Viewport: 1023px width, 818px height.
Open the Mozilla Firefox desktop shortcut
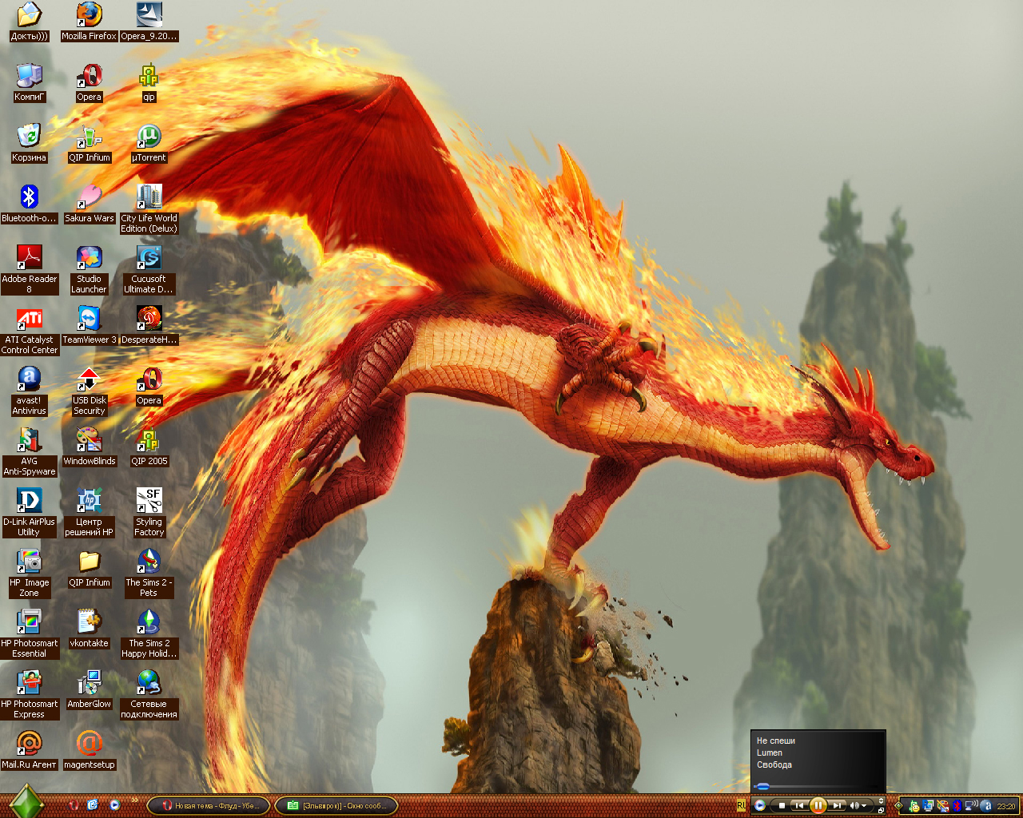click(x=89, y=22)
